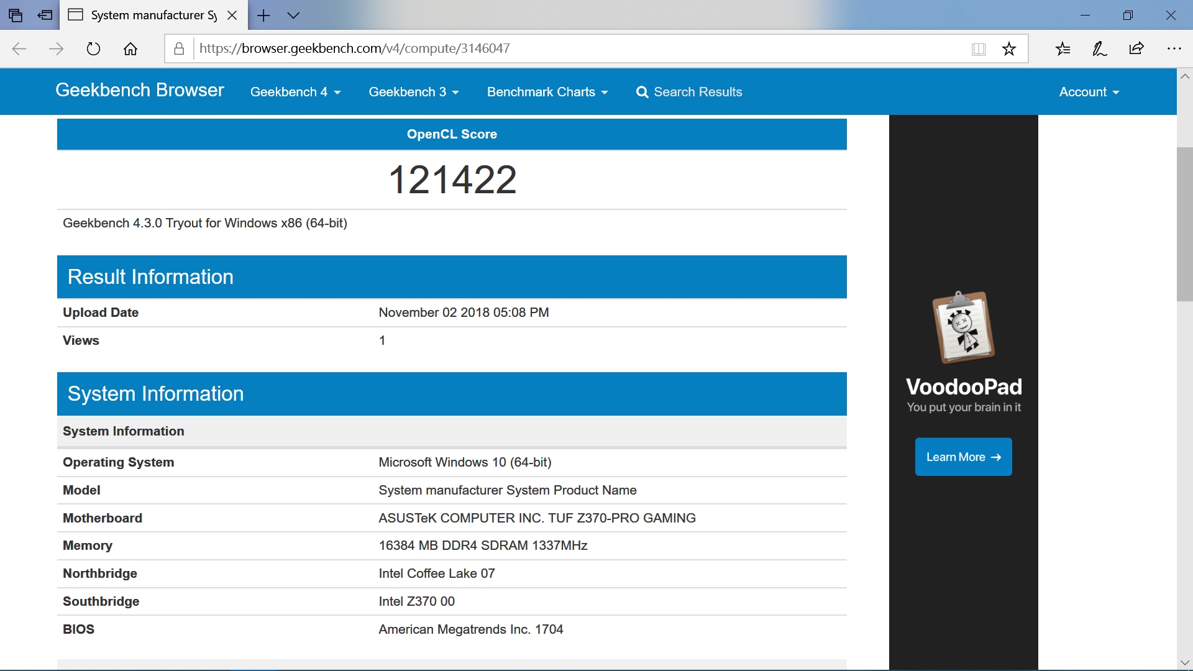Click the browser Back arrow

tap(19, 49)
